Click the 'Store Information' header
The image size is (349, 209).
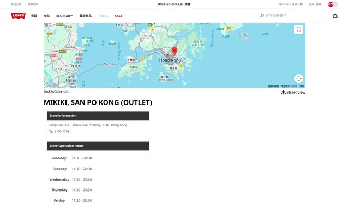(x=98, y=116)
